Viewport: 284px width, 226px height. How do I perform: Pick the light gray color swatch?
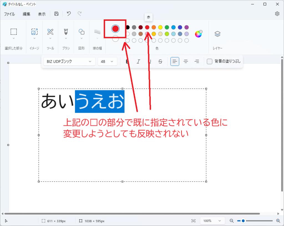tap(134, 34)
